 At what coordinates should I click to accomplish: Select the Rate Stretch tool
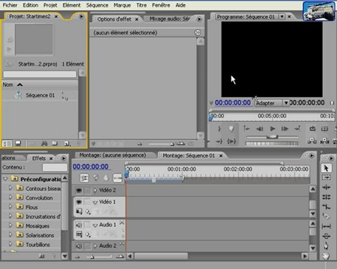(x=326, y=207)
